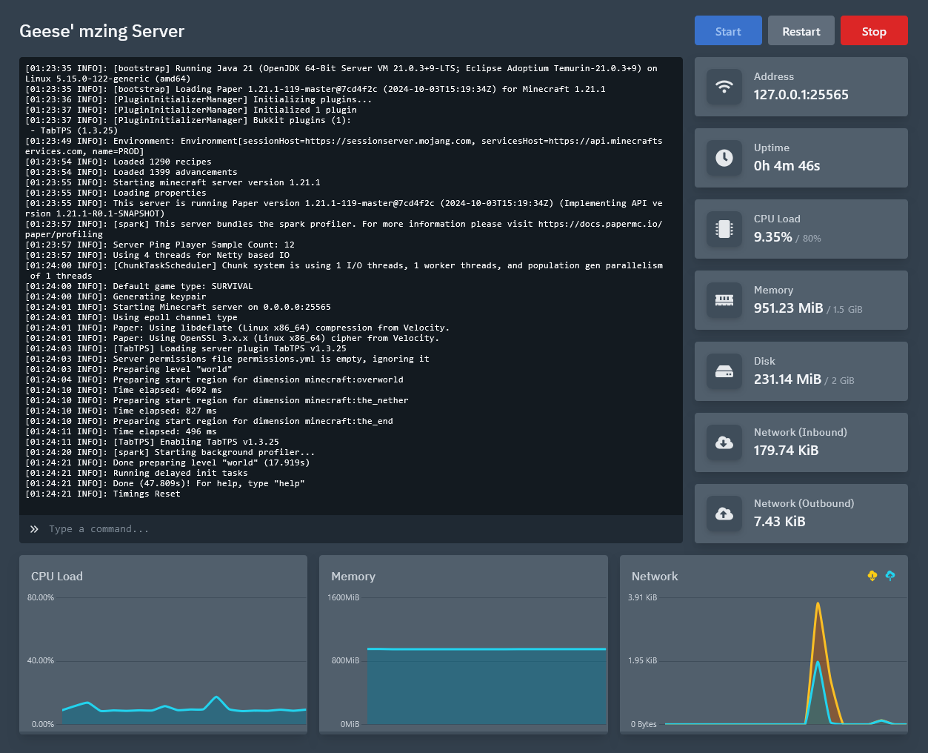Click the server address 127.0.0.1:25565
The image size is (928, 753).
[x=801, y=95]
